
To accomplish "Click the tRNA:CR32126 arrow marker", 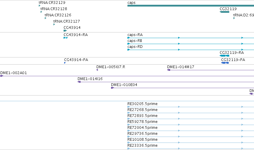I will 46,18.
